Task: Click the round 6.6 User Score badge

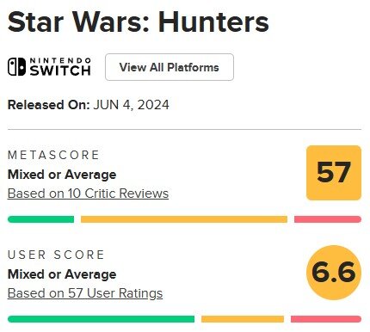Action: 334,273
